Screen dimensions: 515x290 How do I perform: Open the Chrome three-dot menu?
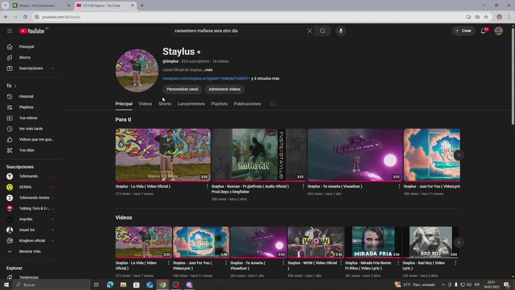pos(509,17)
